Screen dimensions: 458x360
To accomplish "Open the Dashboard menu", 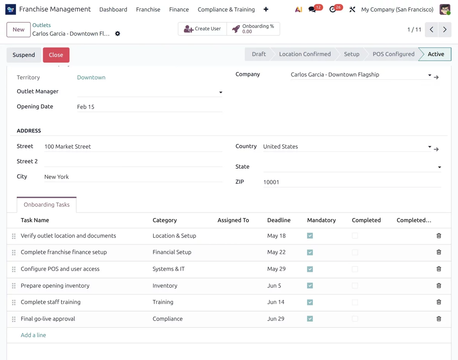I will coord(113,10).
